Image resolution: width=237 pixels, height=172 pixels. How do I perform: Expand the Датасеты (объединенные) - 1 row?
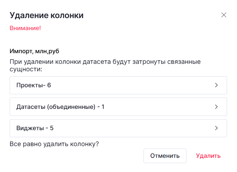tap(118, 107)
